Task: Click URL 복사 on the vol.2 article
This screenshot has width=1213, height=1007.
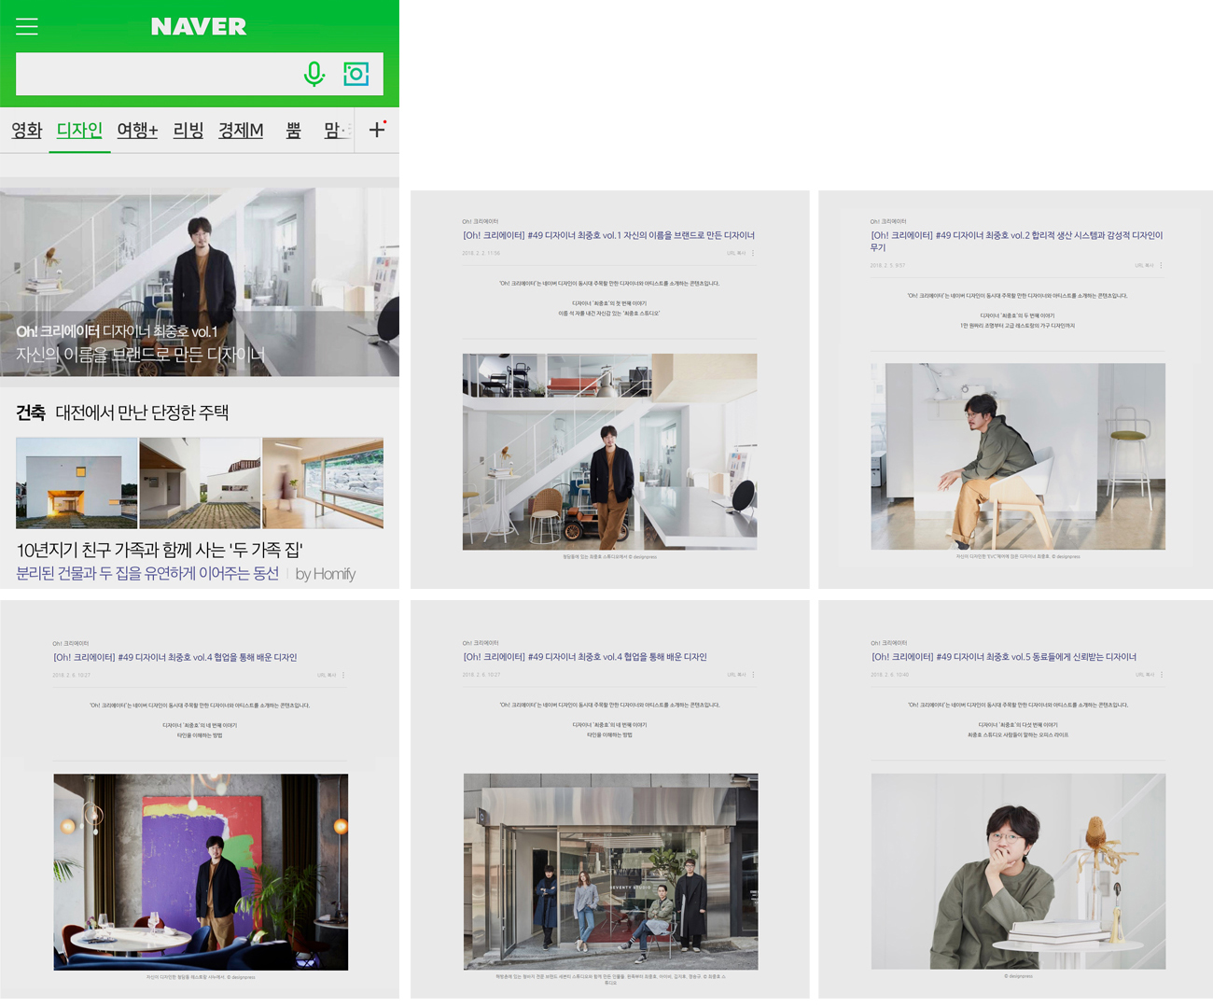Action: click(1144, 265)
